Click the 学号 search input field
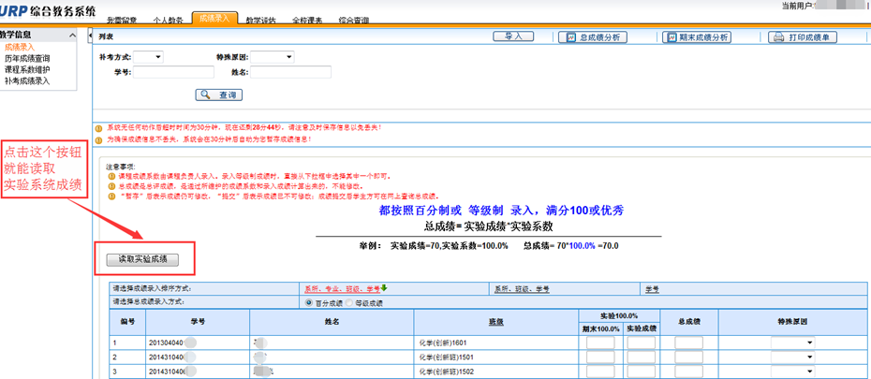Viewport: 871px width, 379px height. click(x=174, y=72)
